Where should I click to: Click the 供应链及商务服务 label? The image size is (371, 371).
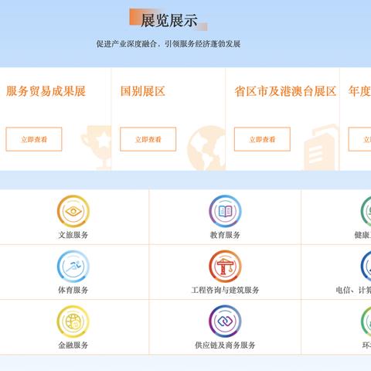point(225,345)
